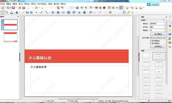This screenshot has width=172, height=103.
Task: Open the 工具(T) menu
Action: coord(50,4)
